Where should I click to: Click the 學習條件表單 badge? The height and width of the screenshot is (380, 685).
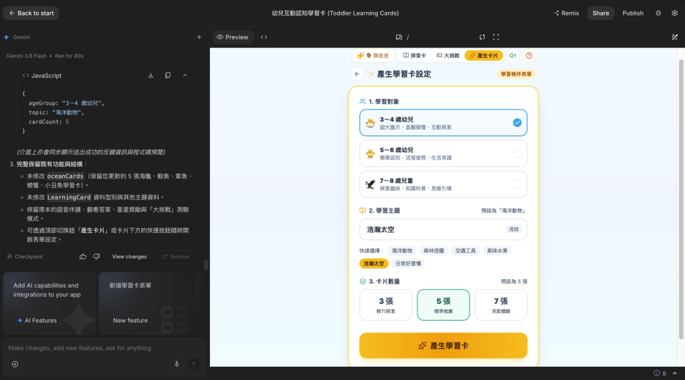(x=516, y=74)
